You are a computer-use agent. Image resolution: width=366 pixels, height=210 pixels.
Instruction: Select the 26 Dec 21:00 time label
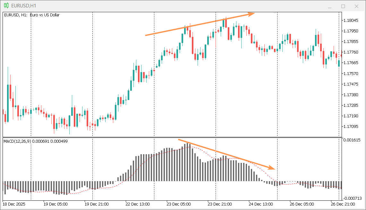click(x=343, y=204)
